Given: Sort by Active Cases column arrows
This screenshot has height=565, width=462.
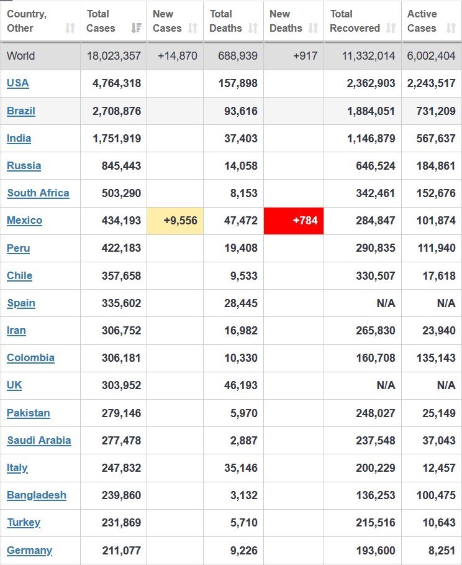Looking at the screenshot, I should 451,28.
